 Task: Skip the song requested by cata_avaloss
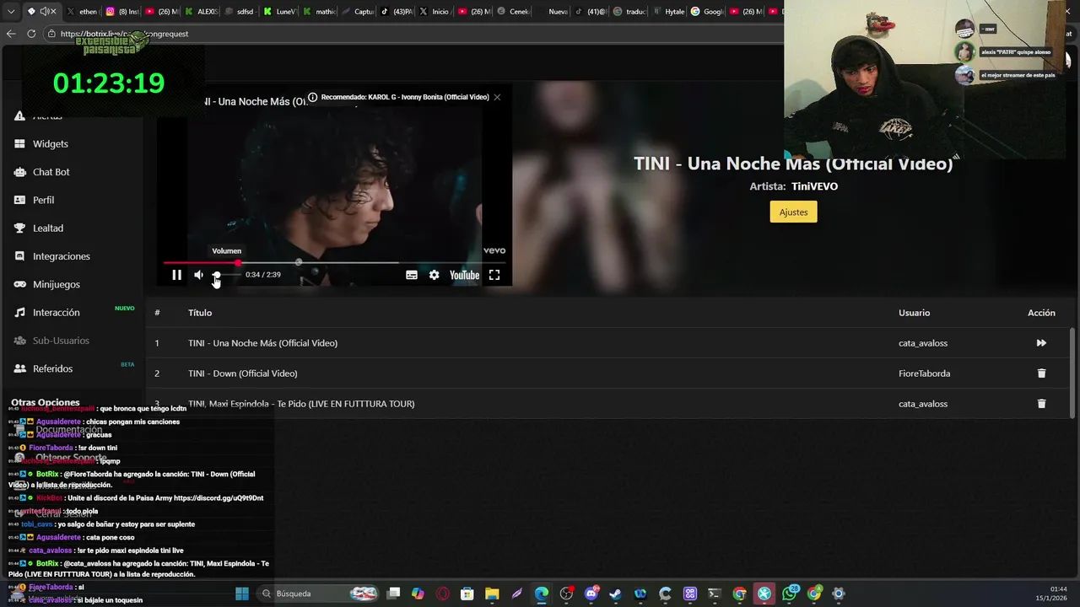pos(1041,343)
